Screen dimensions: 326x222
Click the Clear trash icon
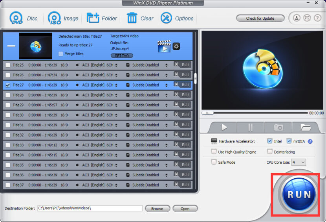(132, 18)
